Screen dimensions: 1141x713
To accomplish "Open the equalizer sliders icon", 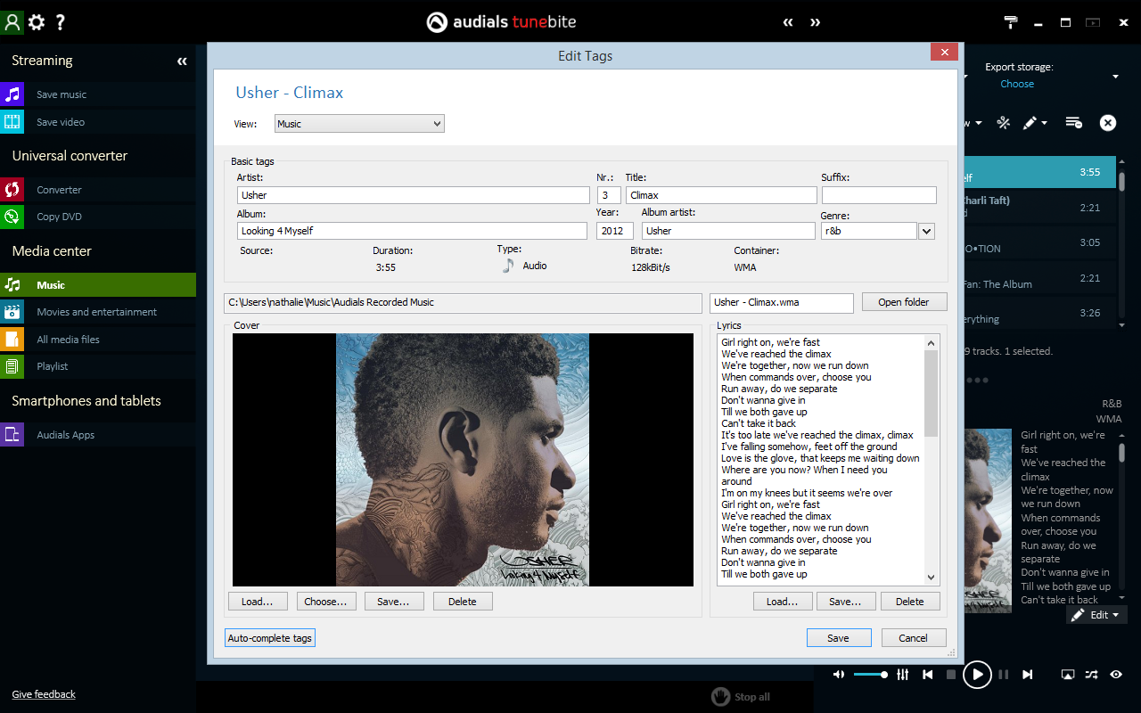I will click(x=903, y=675).
